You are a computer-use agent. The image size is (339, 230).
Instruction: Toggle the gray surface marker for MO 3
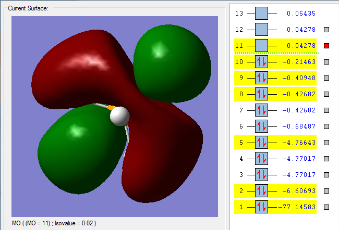click(x=326, y=175)
